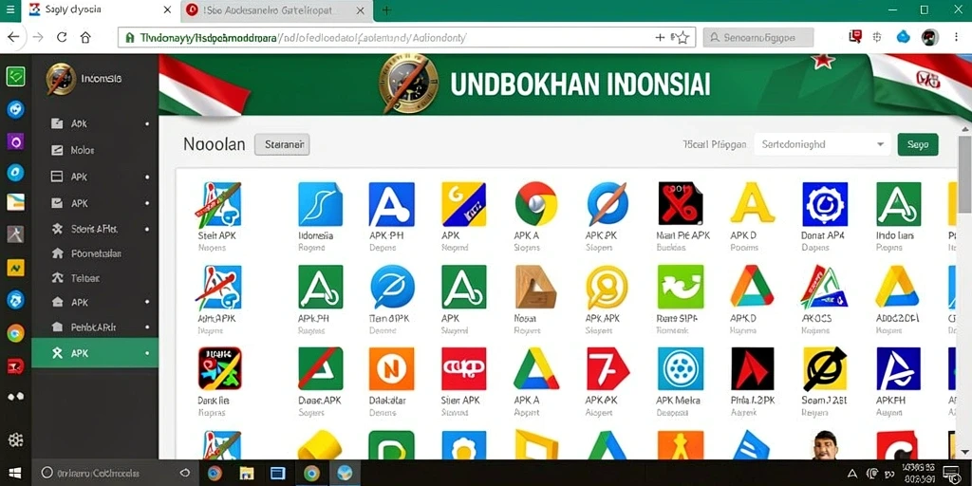Open the Mian Pie APK icon
The height and width of the screenshot is (486, 972).
[680, 204]
